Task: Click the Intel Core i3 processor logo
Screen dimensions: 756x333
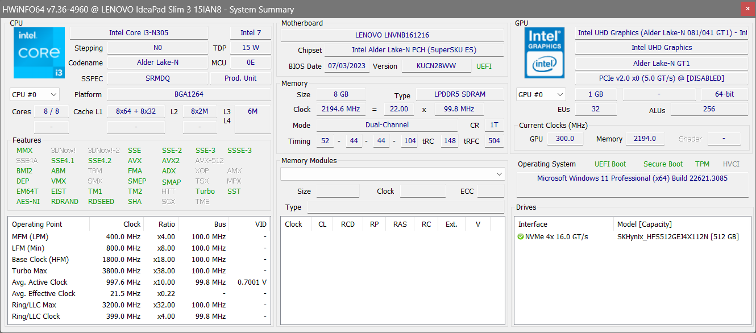Action: 39,53
